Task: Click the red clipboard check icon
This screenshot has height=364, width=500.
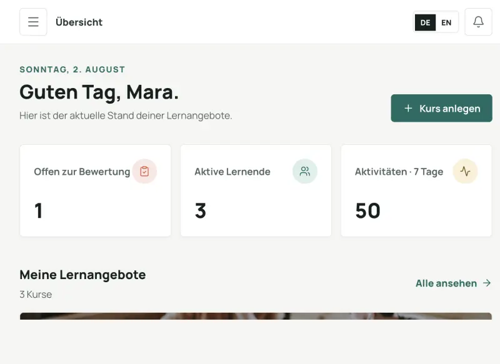Action: [x=144, y=171]
